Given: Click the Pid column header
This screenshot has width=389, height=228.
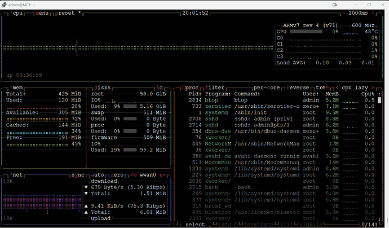Looking at the screenshot, I should (x=195, y=94).
